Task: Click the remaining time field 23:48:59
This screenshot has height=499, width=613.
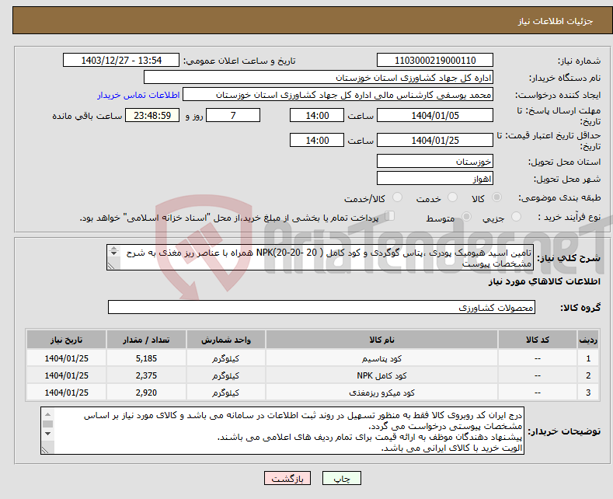Action: 152,115
